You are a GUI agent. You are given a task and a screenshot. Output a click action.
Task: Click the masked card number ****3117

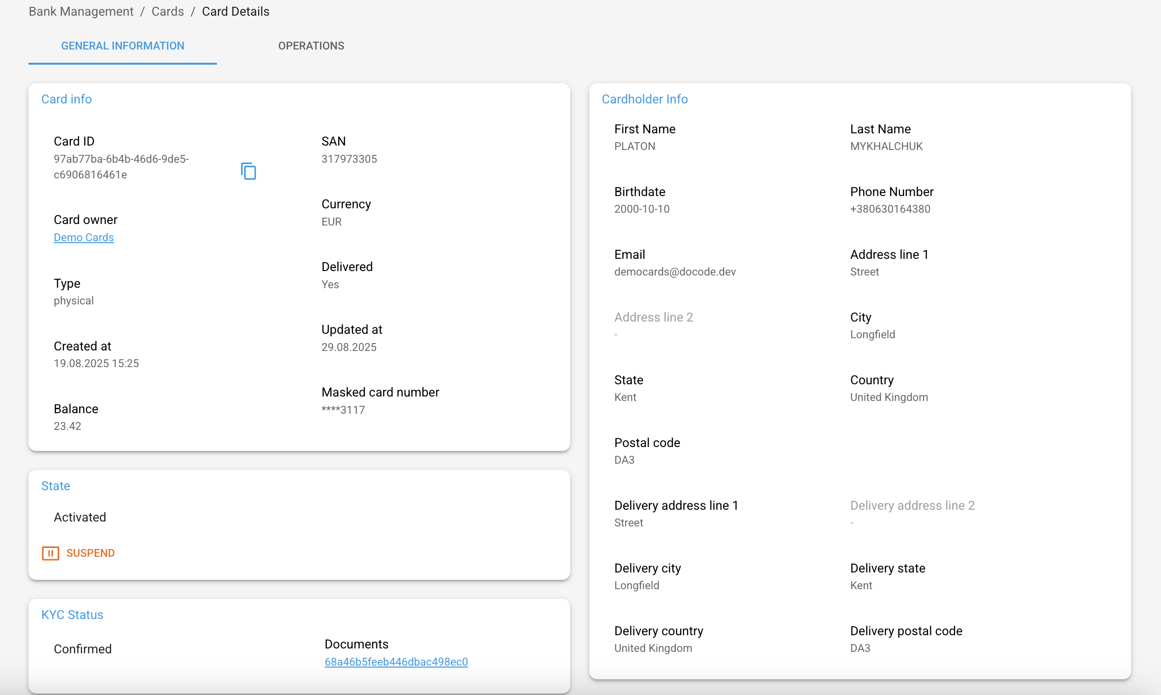click(x=343, y=410)
